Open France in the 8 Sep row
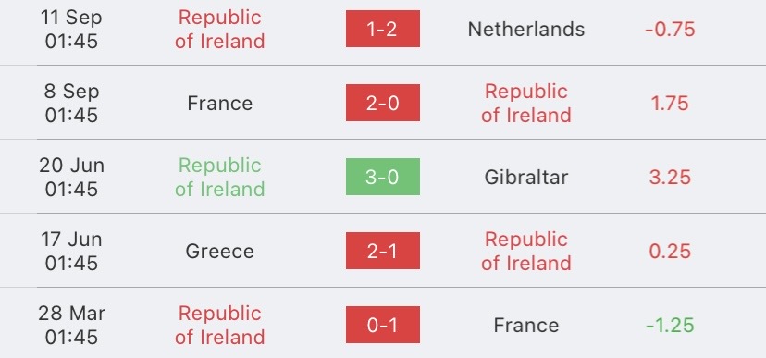The width and height of the screenshot is (766, 358). 220,103
